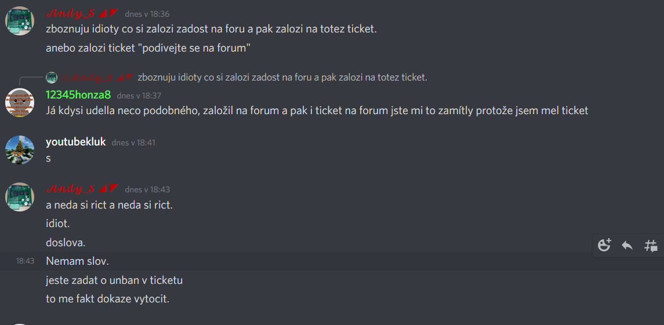Click the "dnes v 18:41" timestamp
Screen dimensions: 664x325
(x=133, y=143)
